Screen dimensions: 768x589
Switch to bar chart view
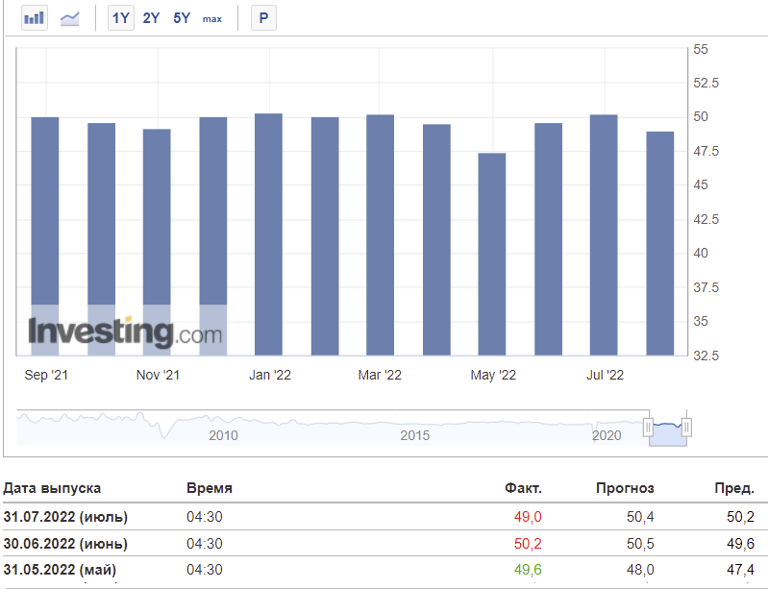click(35, 18)
